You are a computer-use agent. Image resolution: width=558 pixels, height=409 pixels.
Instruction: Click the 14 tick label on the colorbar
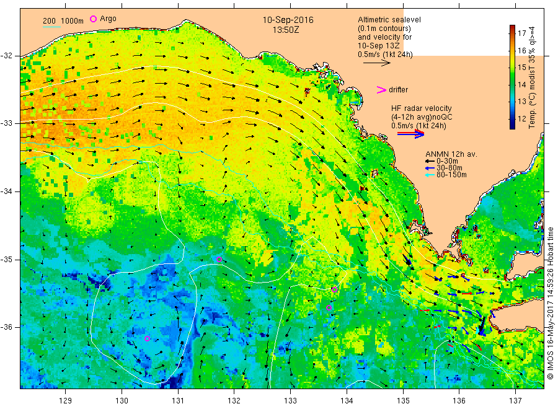(521, 85)
